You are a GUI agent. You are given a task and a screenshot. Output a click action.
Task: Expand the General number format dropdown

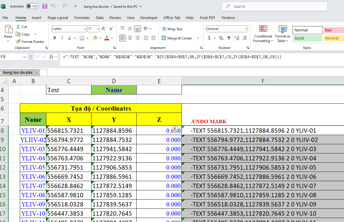[x=246, y=29]
